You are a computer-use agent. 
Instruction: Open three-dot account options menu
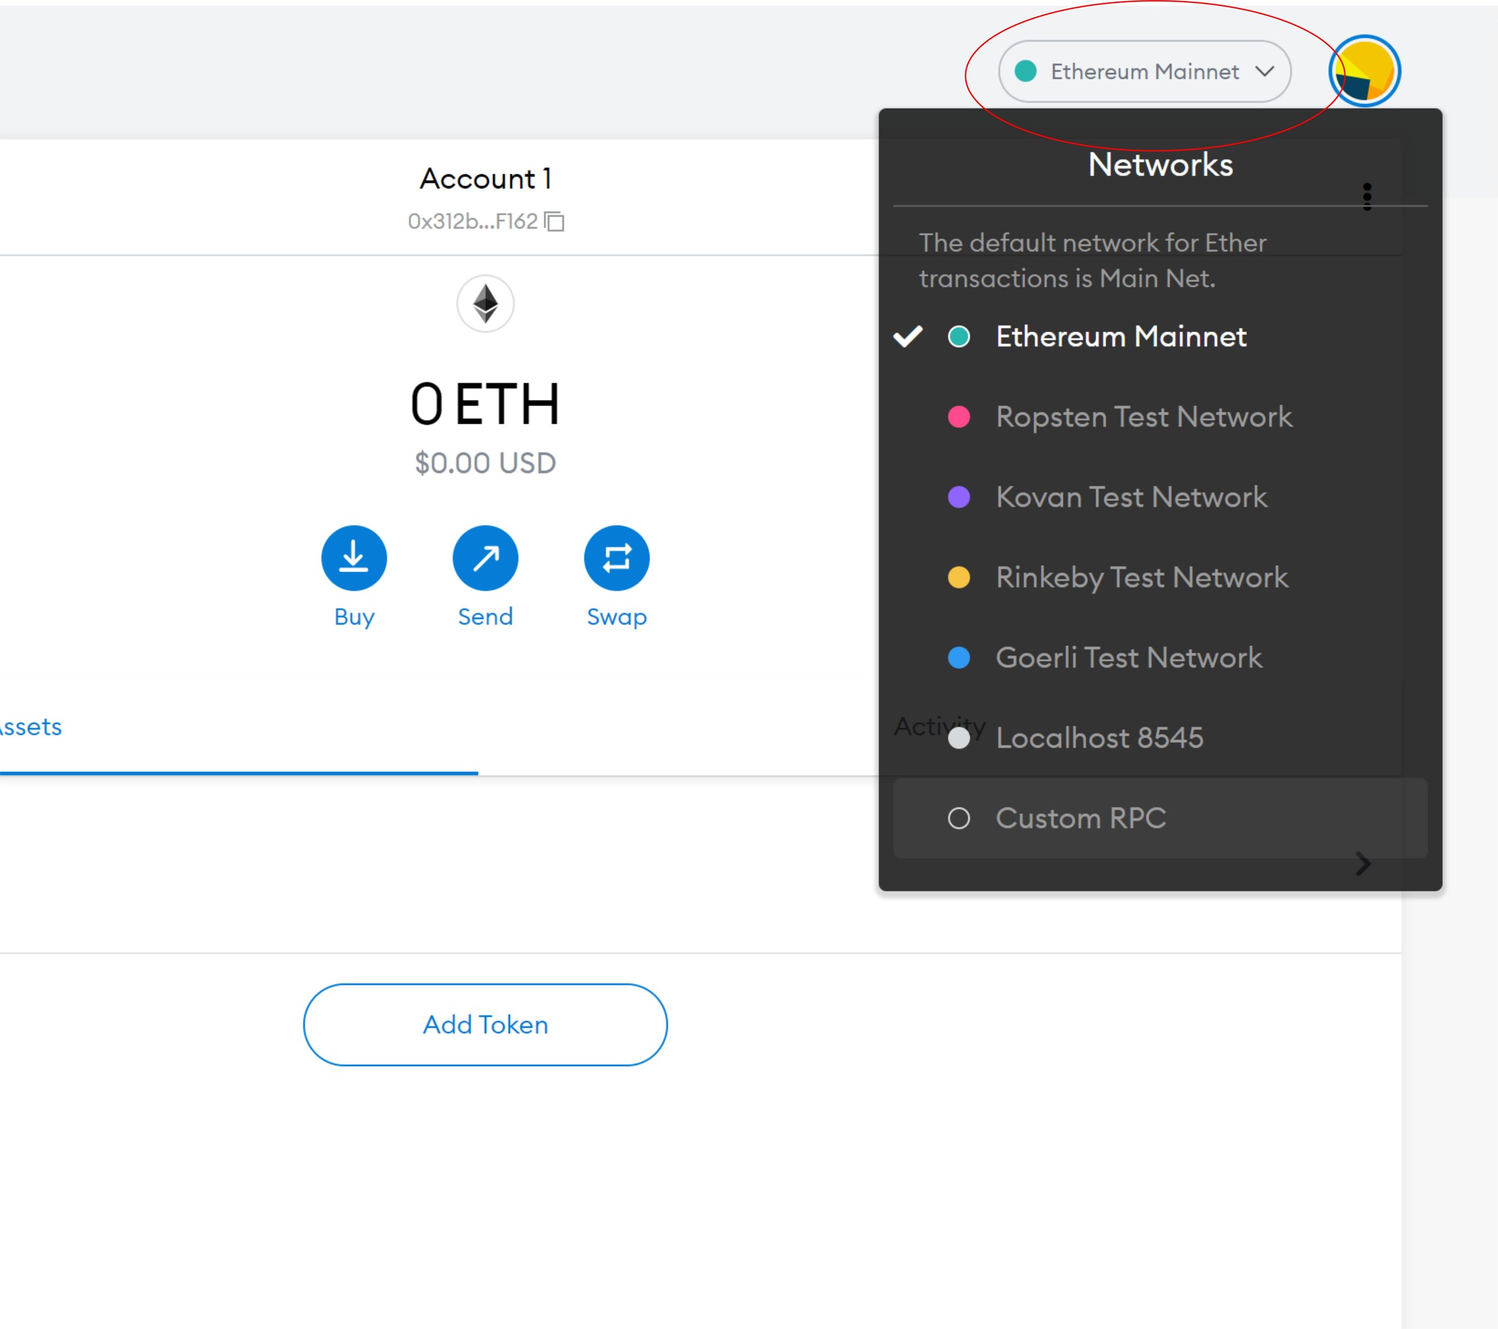(x=1367, y=197)
